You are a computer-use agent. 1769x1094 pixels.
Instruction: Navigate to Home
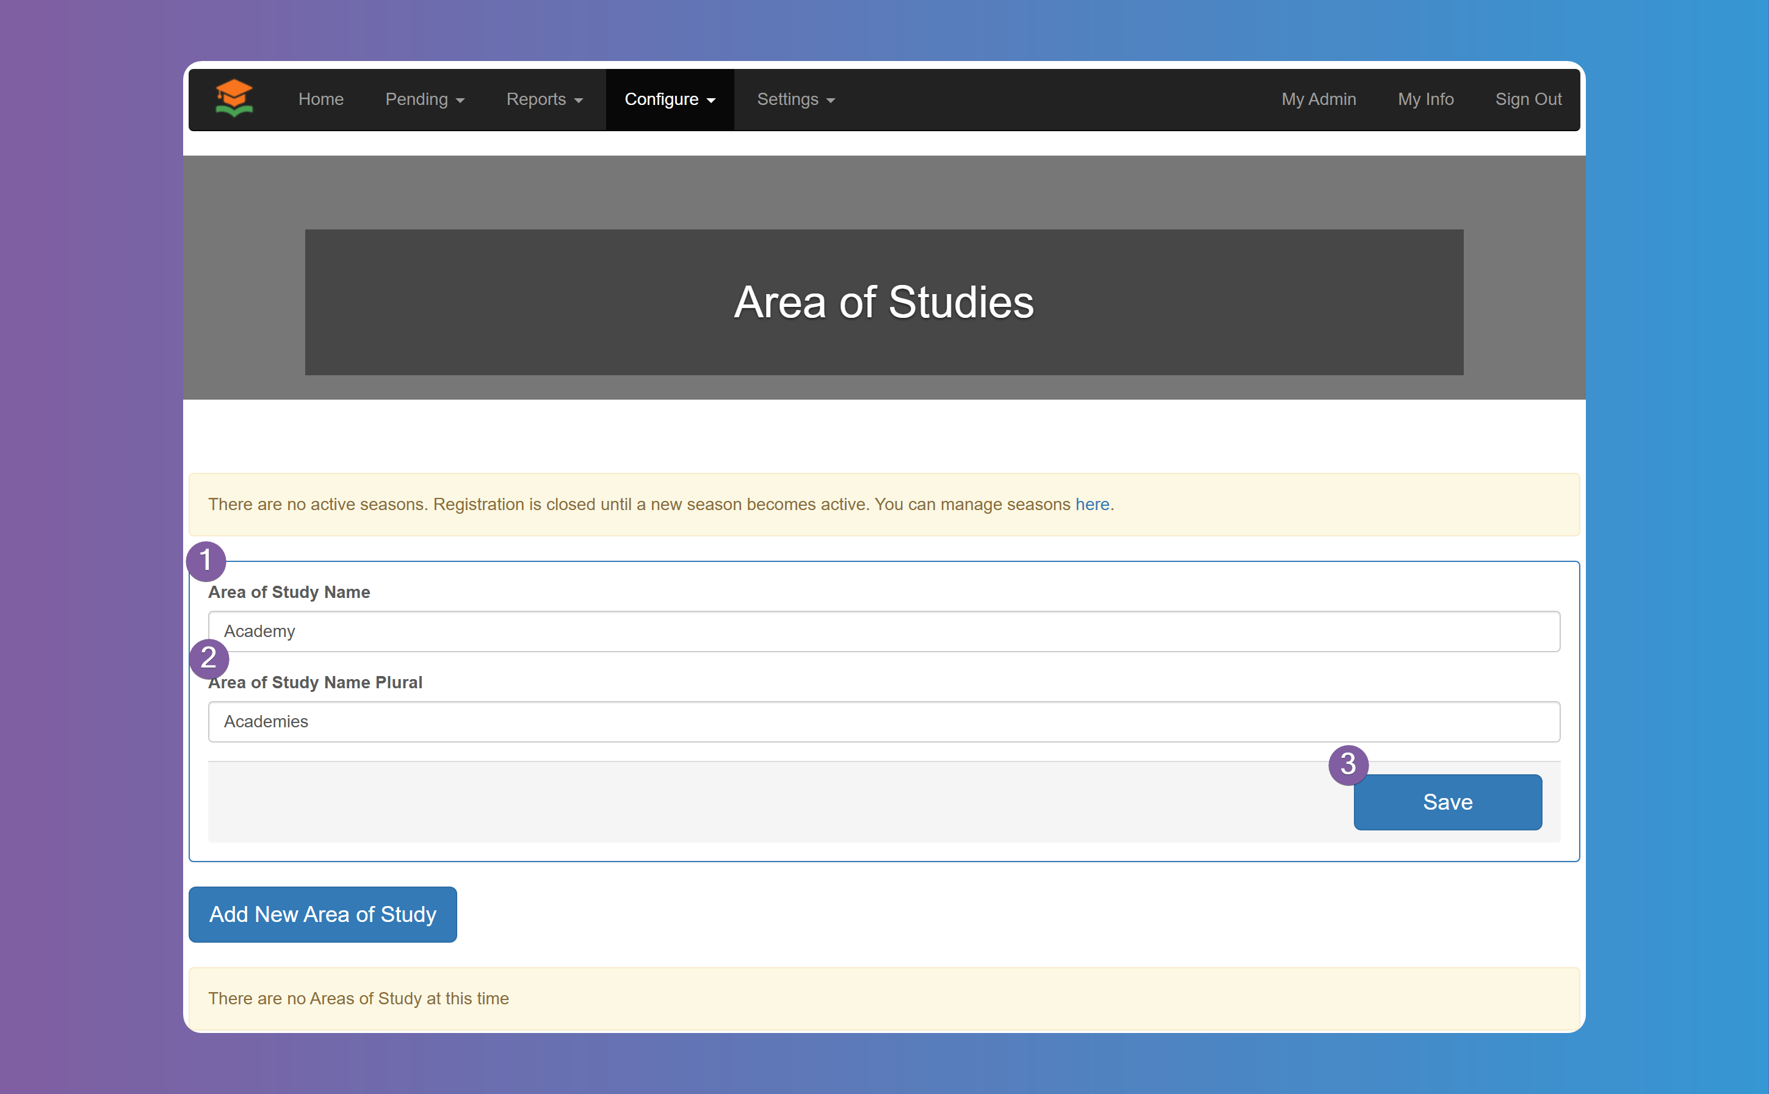pyautogui.click(x=320, y=99)
